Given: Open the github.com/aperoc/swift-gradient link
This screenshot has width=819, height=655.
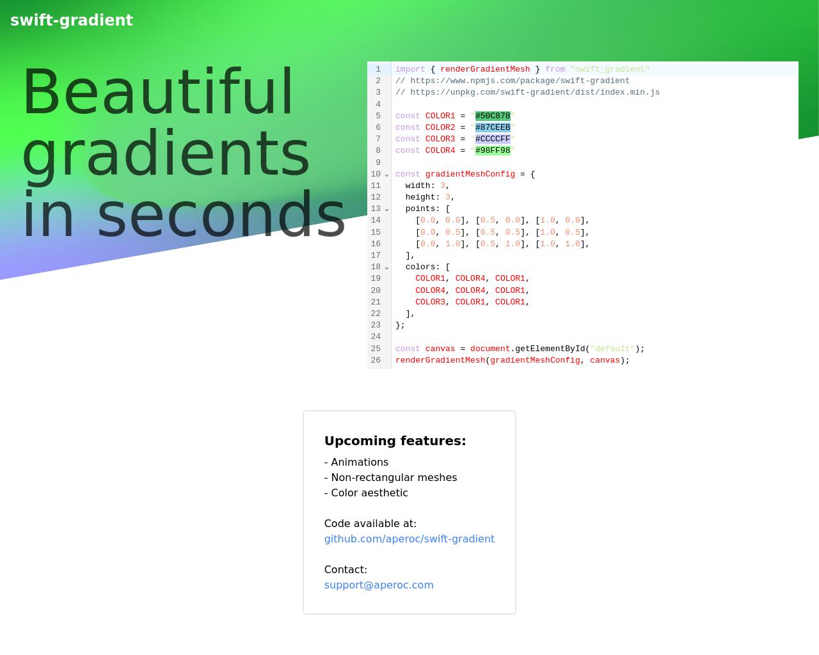Looking at the screenshot, I should coord(409,539).
